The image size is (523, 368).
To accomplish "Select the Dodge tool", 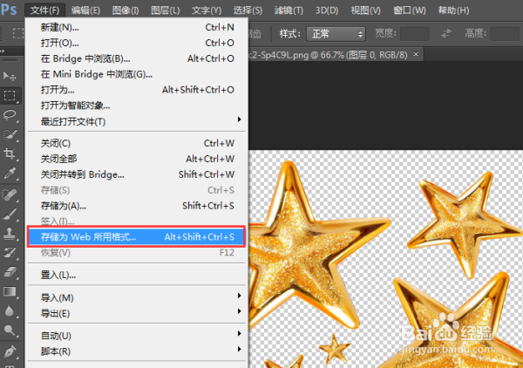I will coord(10,331).
